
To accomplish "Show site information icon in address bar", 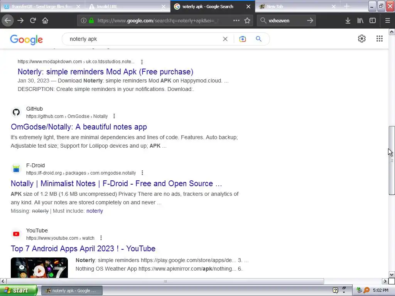I will (84, 21).
